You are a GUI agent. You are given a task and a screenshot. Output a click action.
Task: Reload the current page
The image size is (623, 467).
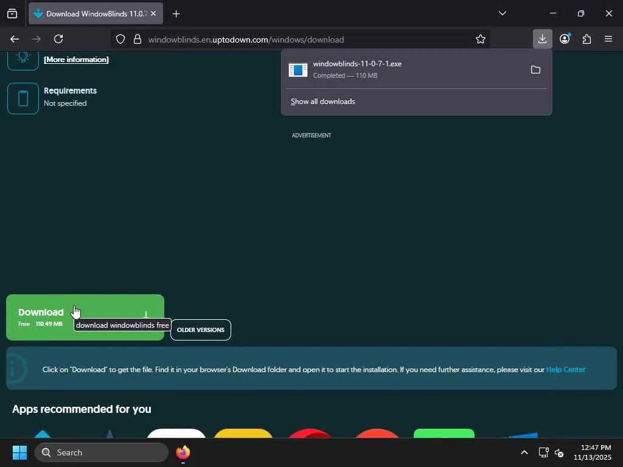58,39
